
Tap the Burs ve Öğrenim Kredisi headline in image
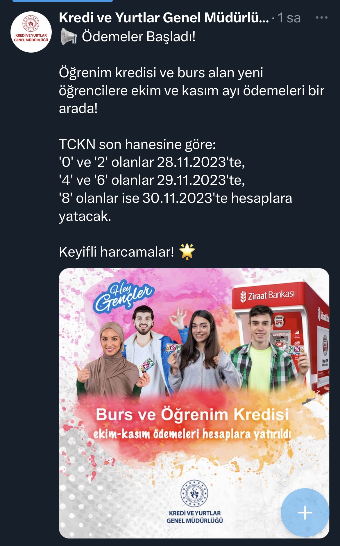192,414
